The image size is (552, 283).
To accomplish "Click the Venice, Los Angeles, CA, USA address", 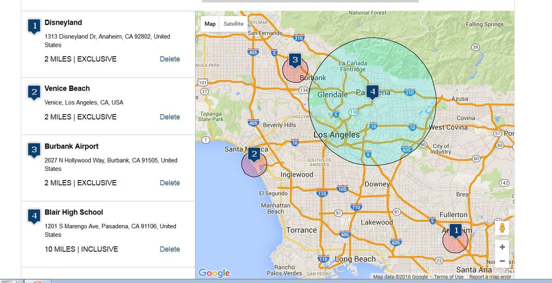I will click(x=84, y=103).
